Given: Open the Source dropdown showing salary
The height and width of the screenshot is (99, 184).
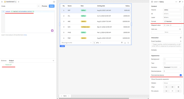Looking at the screenshot, I should point(172,10).
